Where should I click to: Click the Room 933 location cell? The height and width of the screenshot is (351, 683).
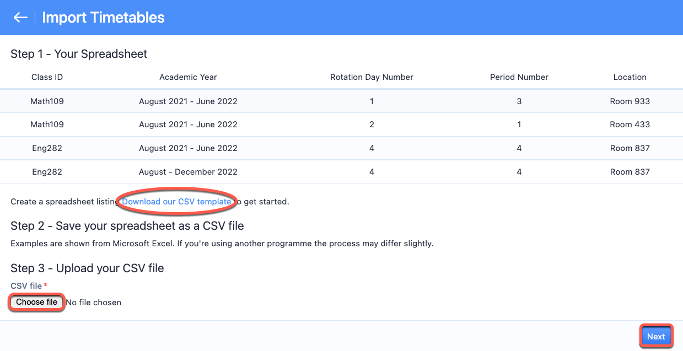tap(630, 101)
